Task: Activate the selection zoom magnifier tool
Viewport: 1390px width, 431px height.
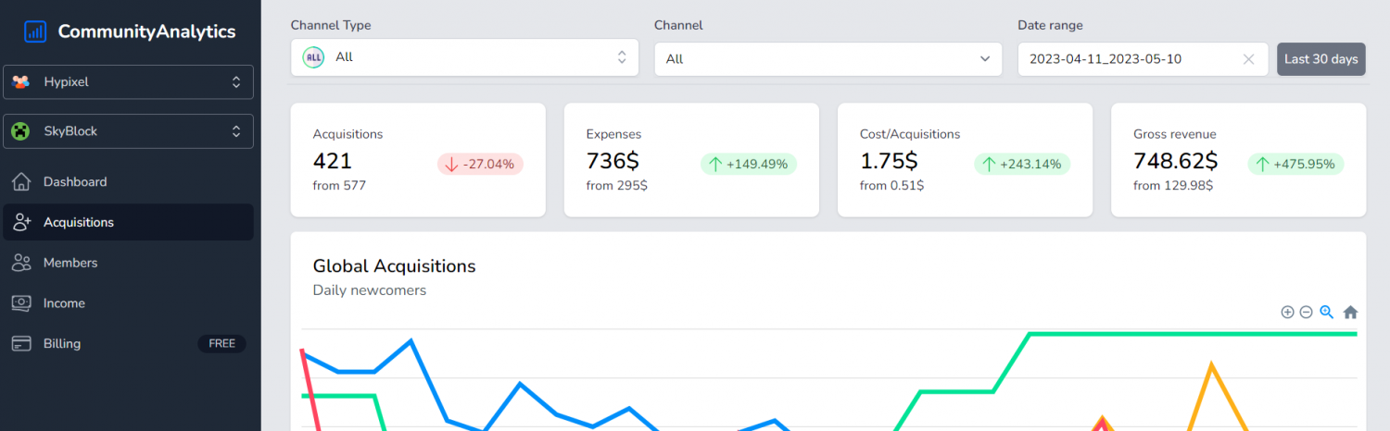Action: 1327,312
